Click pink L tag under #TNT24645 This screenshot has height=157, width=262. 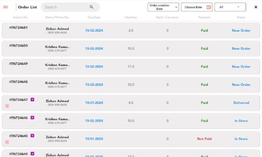point(7,142)
